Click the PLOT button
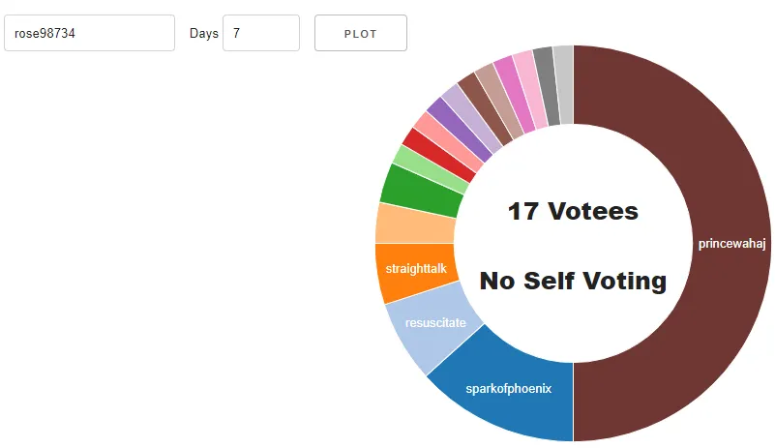The image size is (775, 448). 361,33
